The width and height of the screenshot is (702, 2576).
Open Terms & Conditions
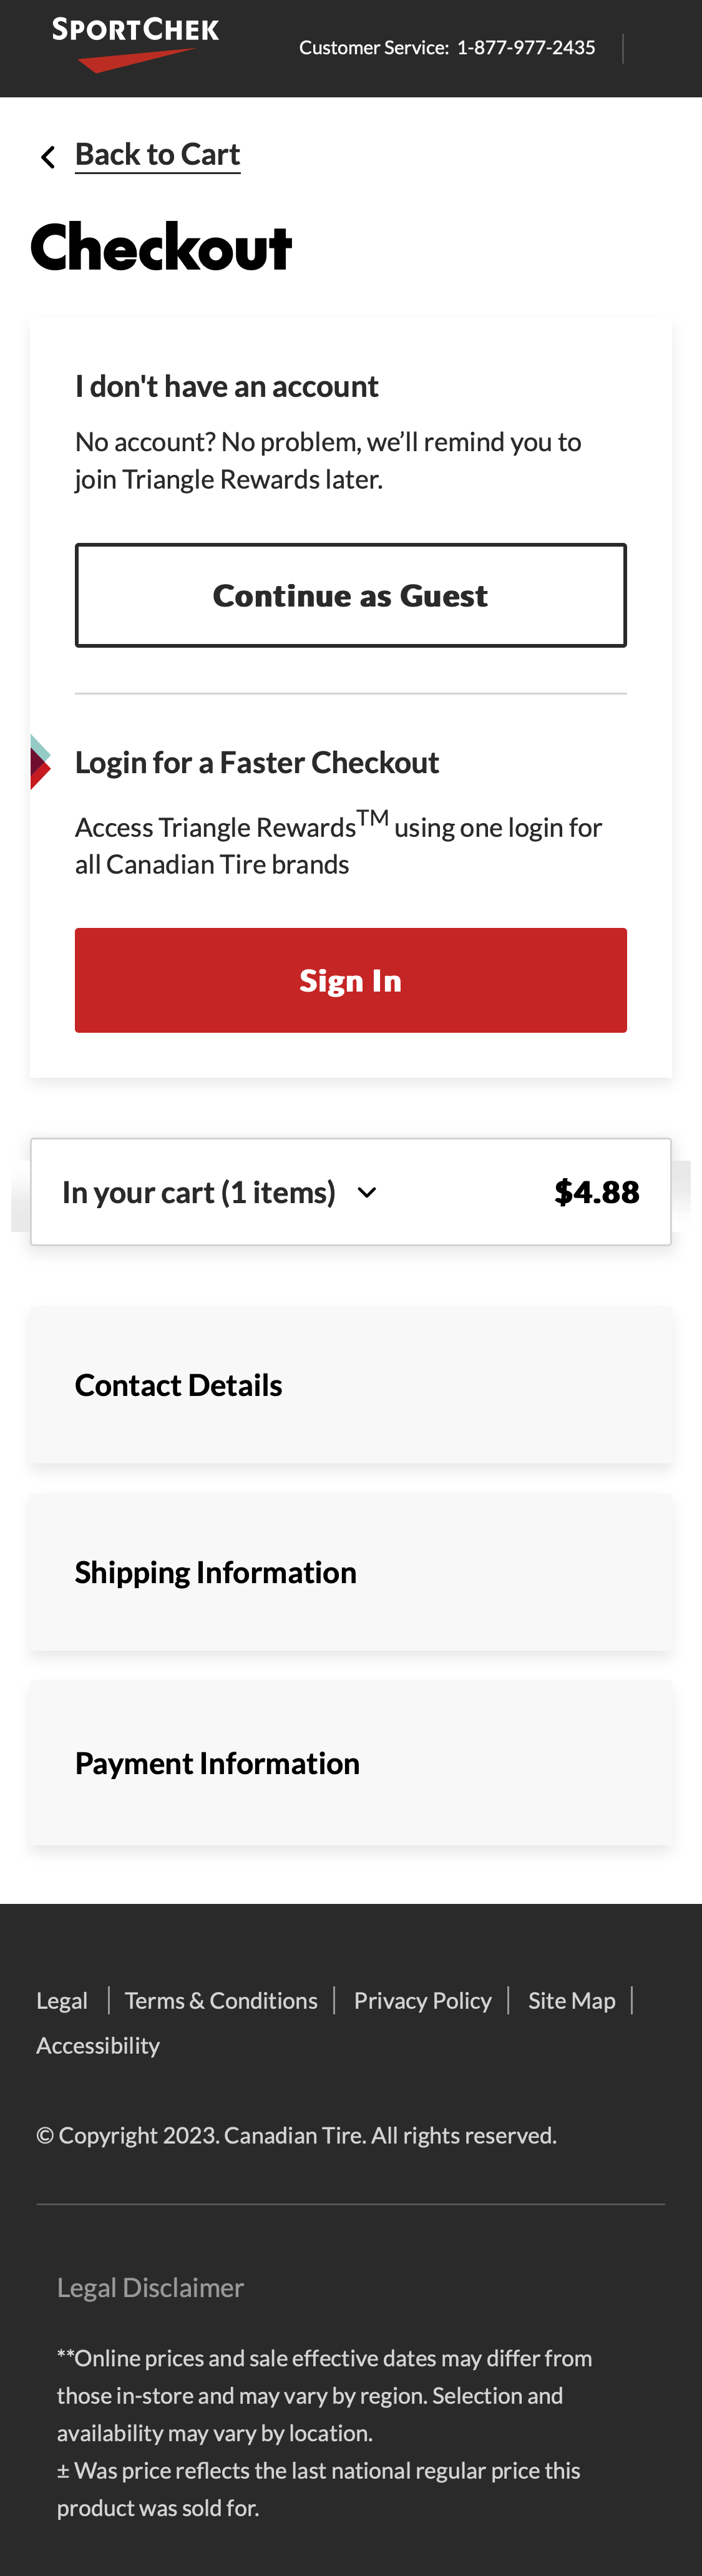(221, 2000)
